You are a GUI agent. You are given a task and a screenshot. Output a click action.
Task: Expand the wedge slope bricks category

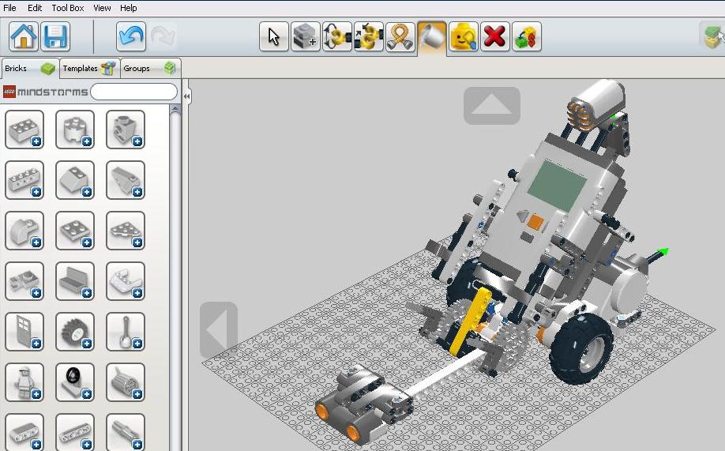pyautogui.click(x=126, y=180)
